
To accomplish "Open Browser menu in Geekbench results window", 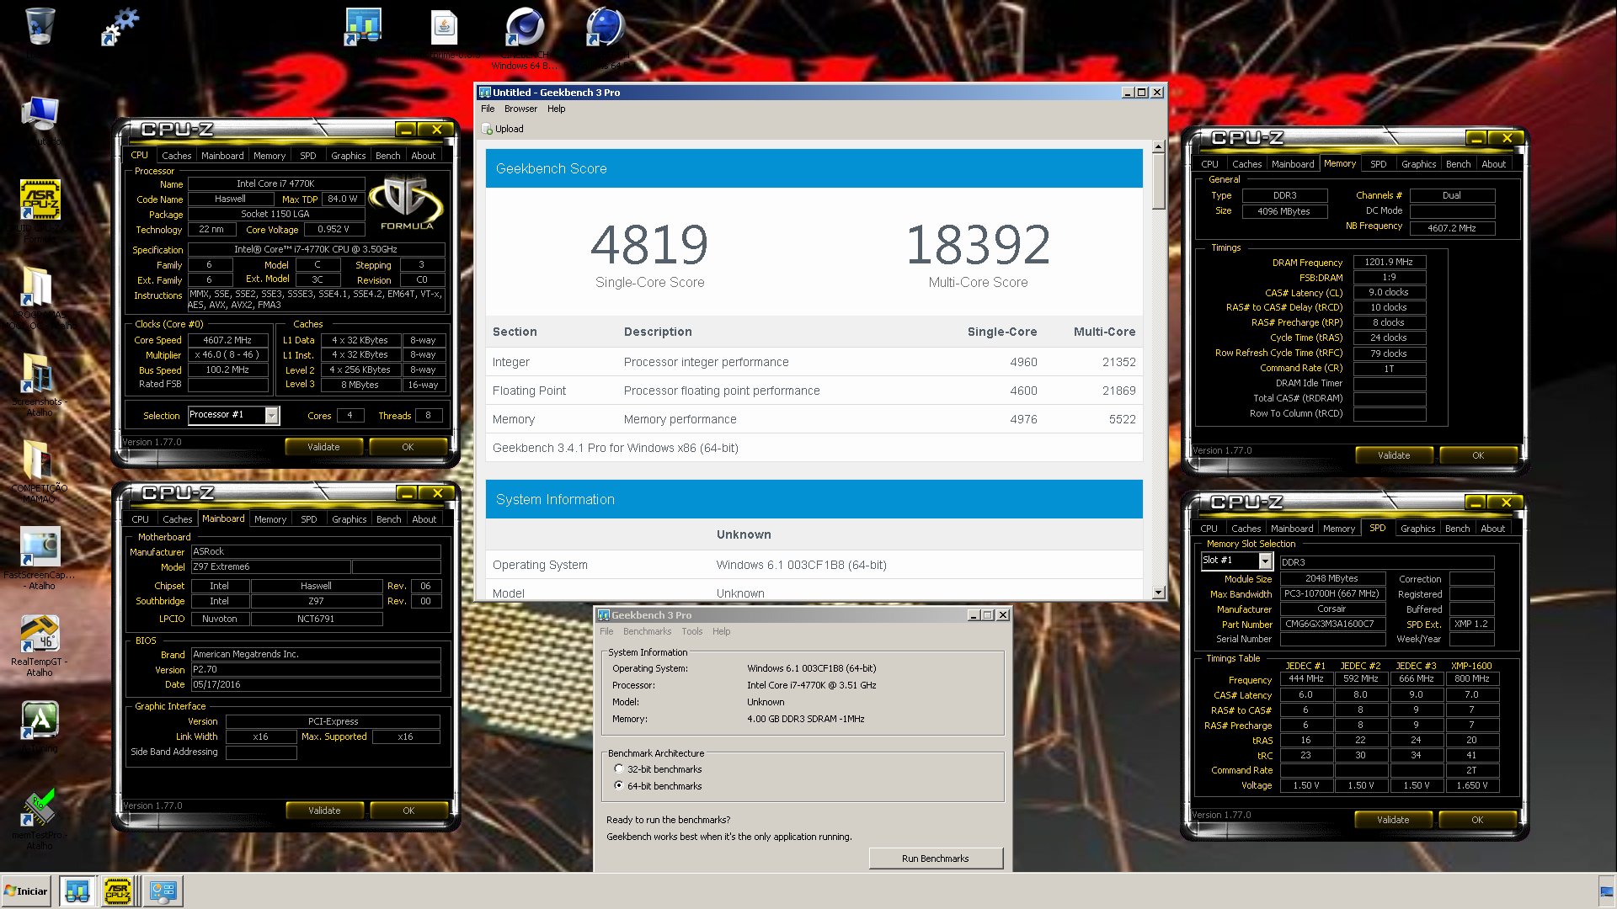I will pos(520,109).
